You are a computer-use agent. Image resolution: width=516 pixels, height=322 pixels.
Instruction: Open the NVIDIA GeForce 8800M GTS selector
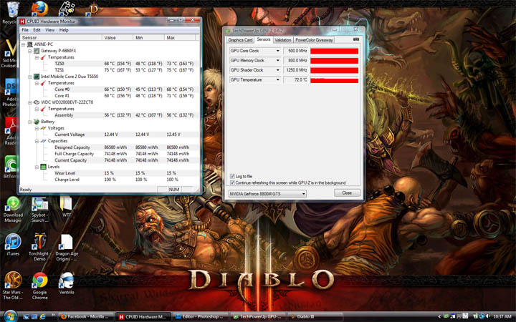pos(267,193)
